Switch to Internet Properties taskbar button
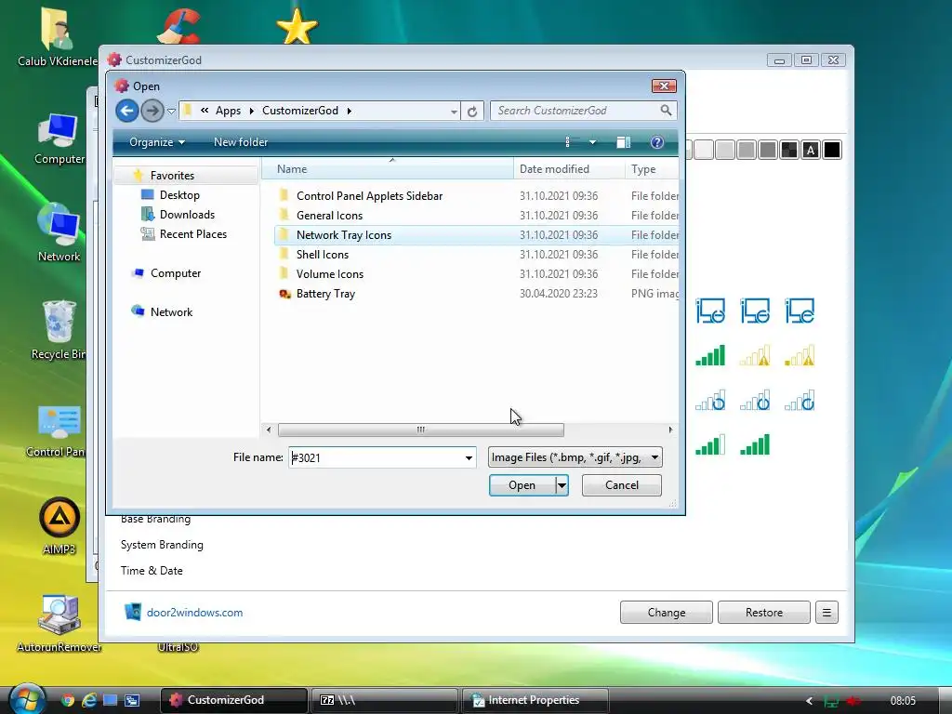 [535, 700]
